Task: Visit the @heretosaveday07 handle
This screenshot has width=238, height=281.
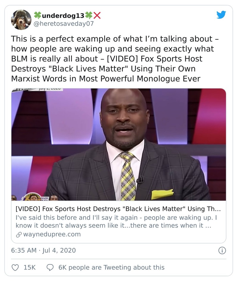Action: [x=64, y=23]
